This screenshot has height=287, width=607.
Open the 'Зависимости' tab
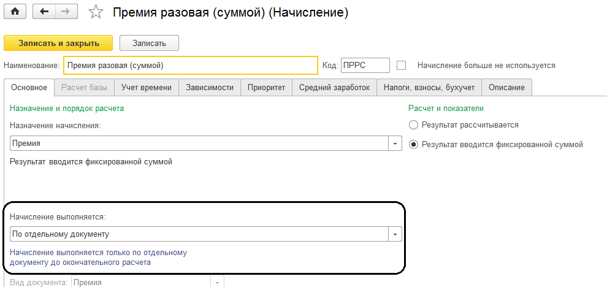(x=209, y=88)
